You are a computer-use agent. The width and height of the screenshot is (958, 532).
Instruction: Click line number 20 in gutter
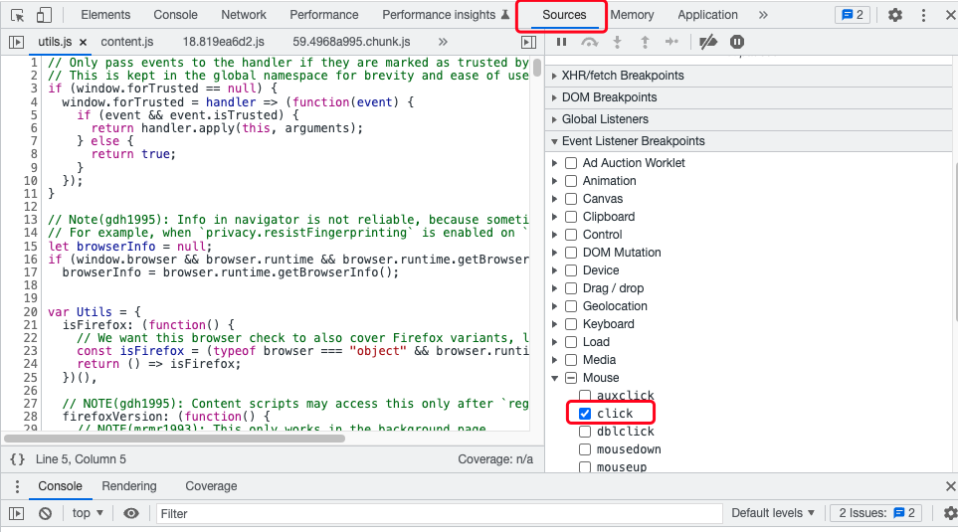point(31,312)
